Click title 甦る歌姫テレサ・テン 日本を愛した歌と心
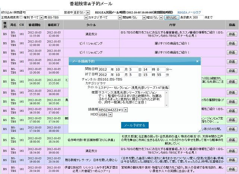The image size is (239, 174). (91, 160)
